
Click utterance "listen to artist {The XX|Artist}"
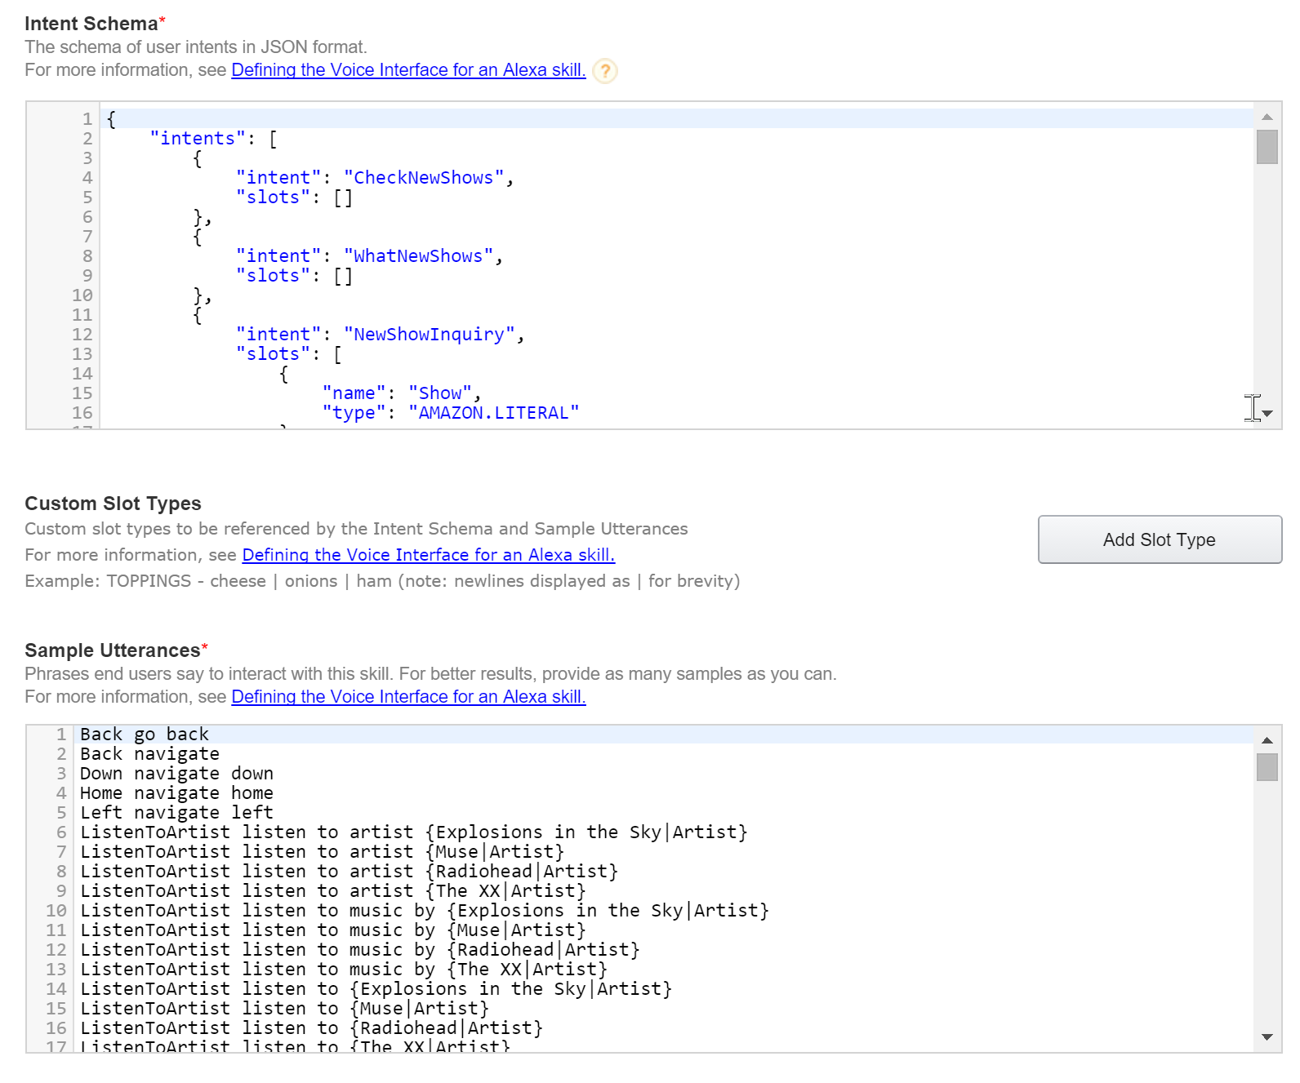[333, 891]
